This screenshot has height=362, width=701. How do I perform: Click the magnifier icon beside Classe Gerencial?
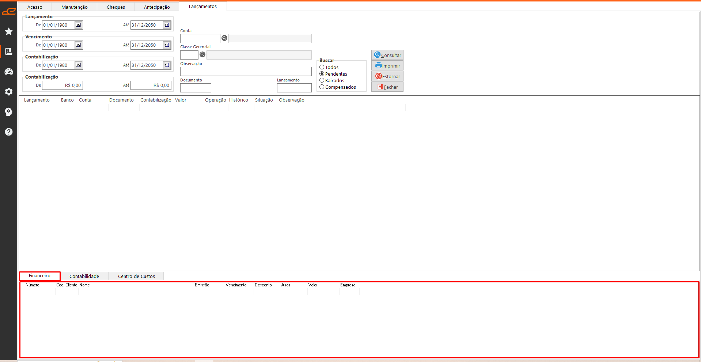tap(202, 54)
